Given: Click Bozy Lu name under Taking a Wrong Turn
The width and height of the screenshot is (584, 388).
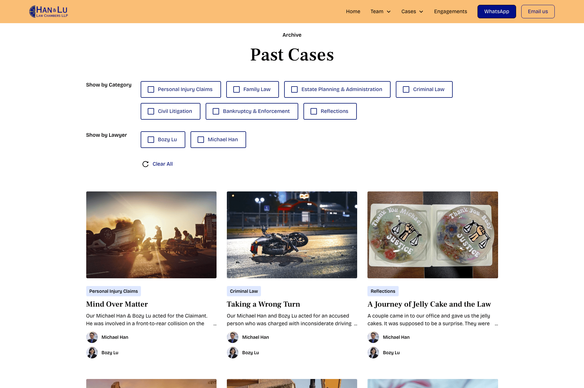Looking at the screenshot, I should (x=251, y=353).
